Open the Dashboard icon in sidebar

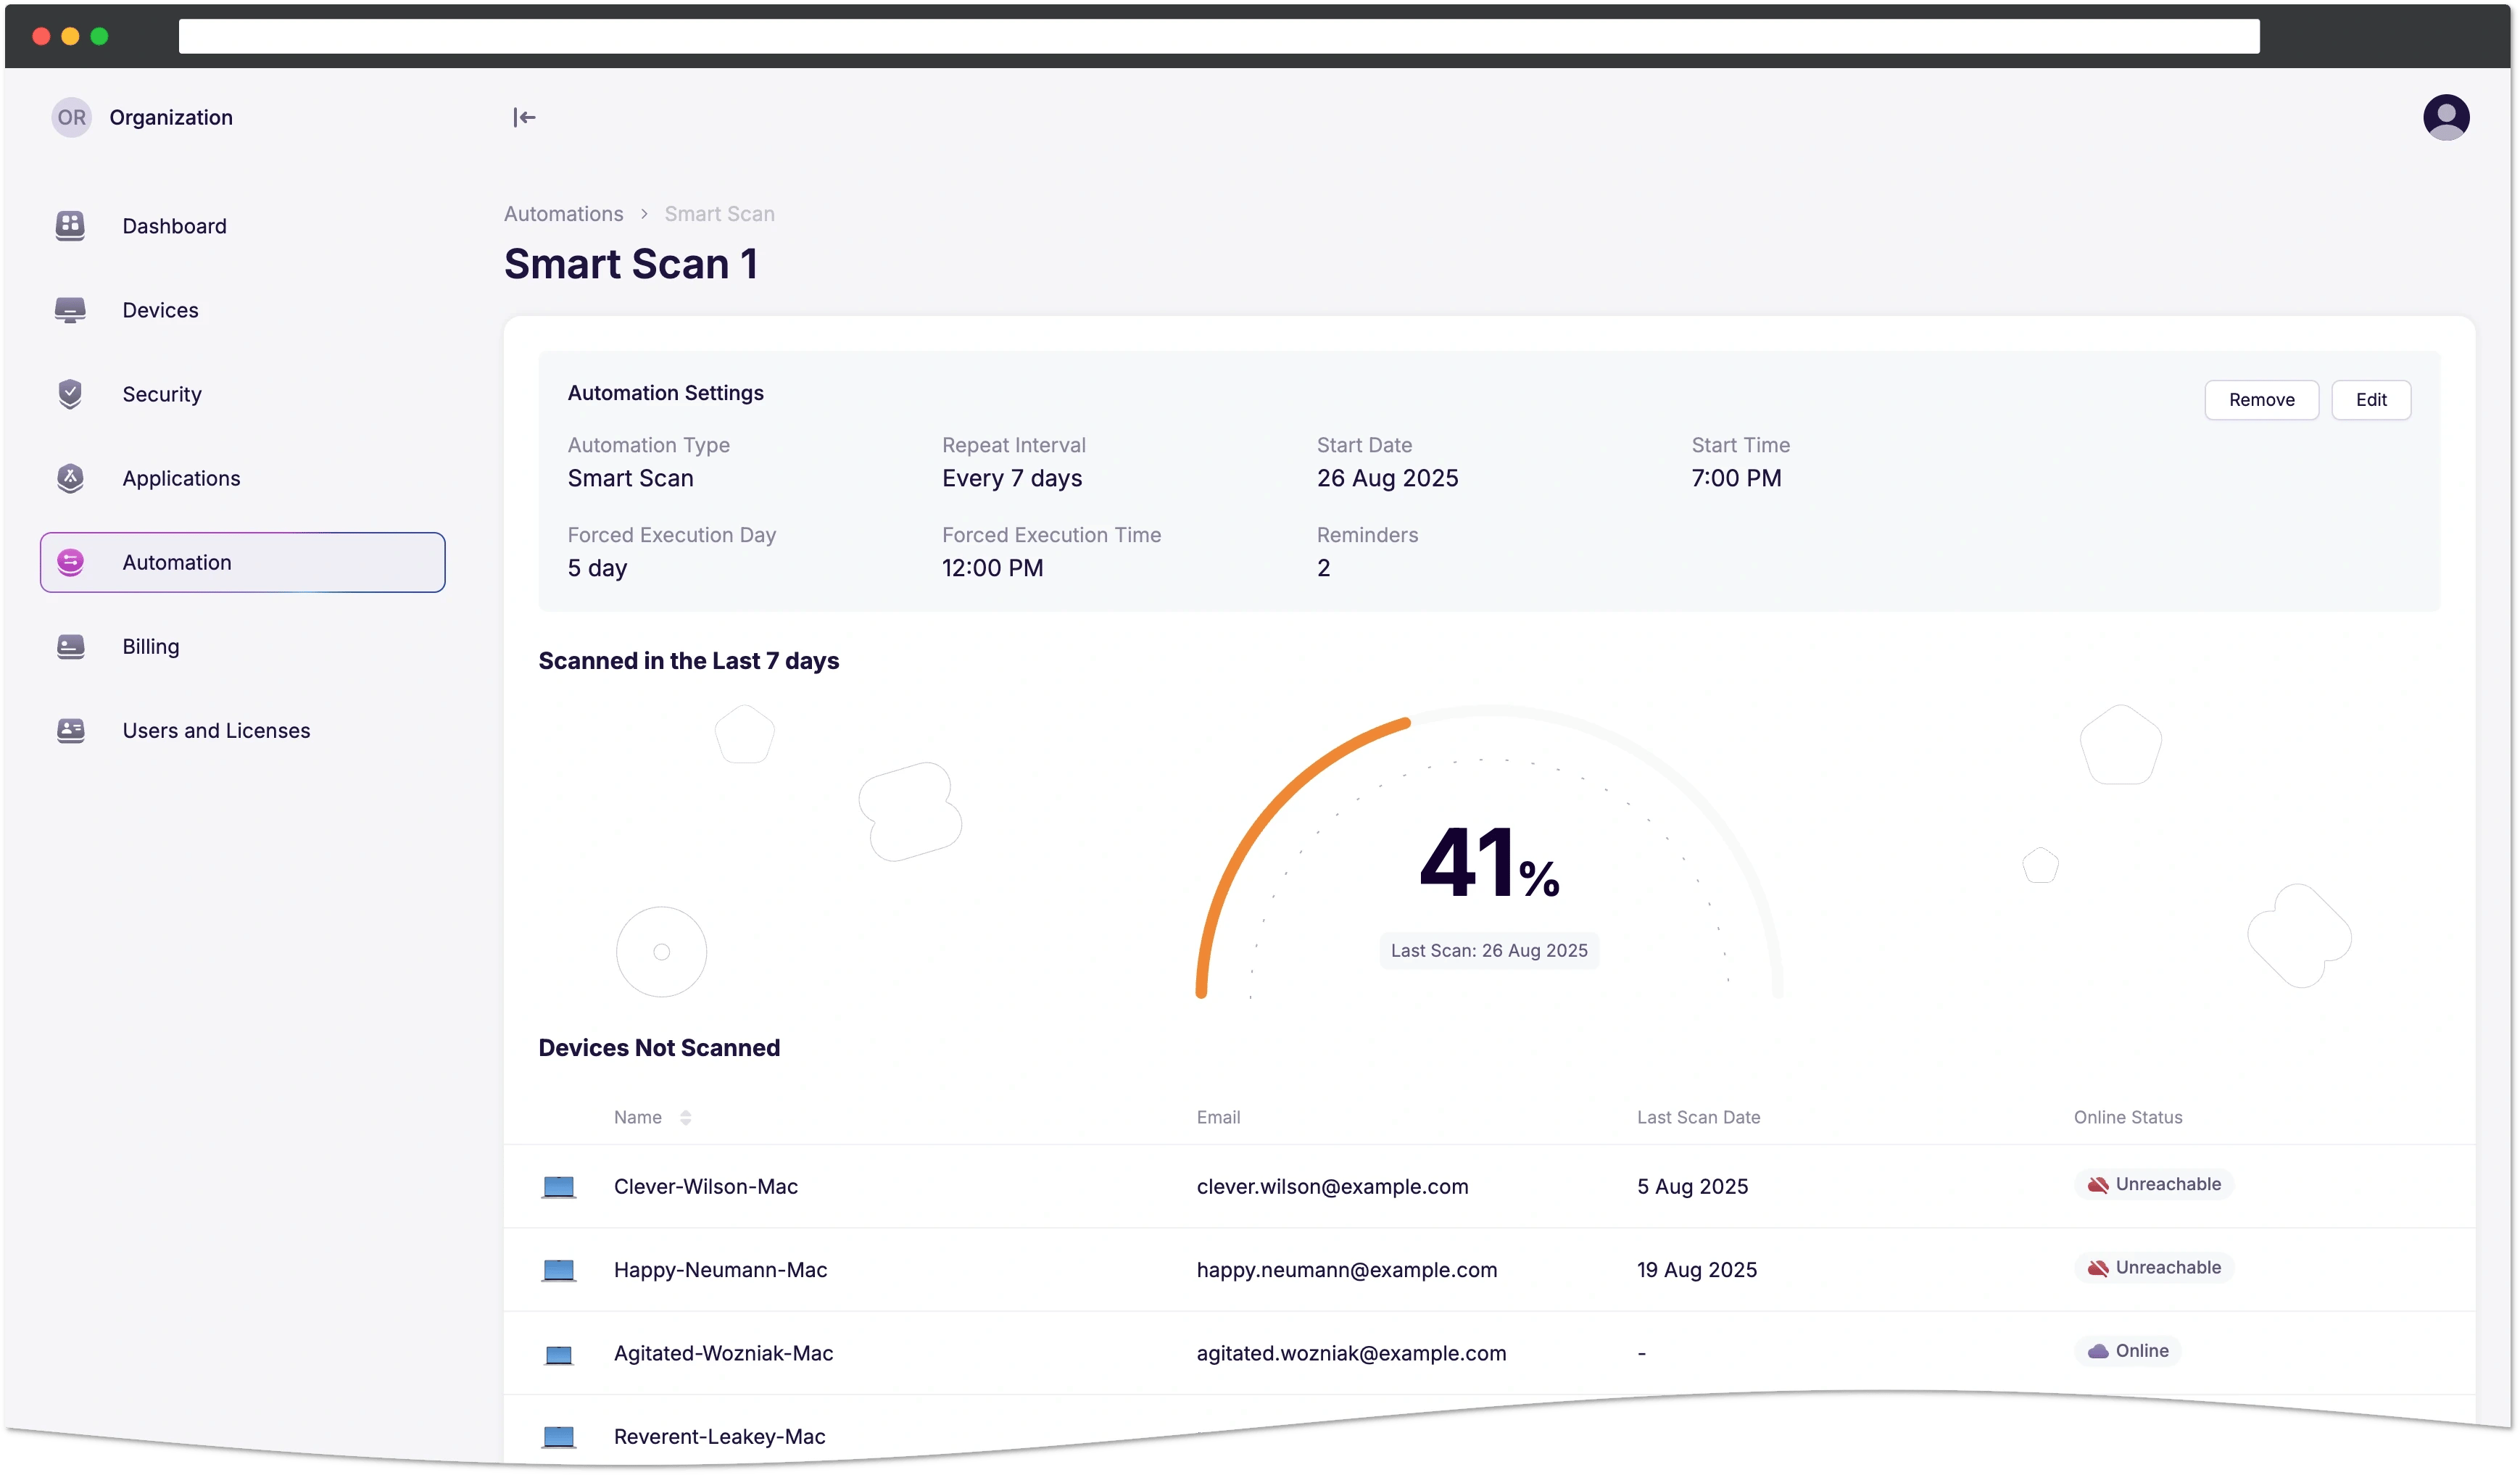pyautogui.click(x=70, y=226)
